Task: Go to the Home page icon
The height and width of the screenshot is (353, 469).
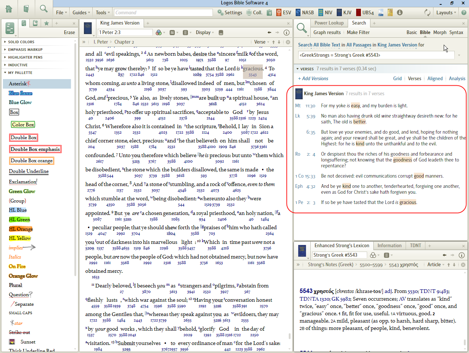Action: click(9, 9)
